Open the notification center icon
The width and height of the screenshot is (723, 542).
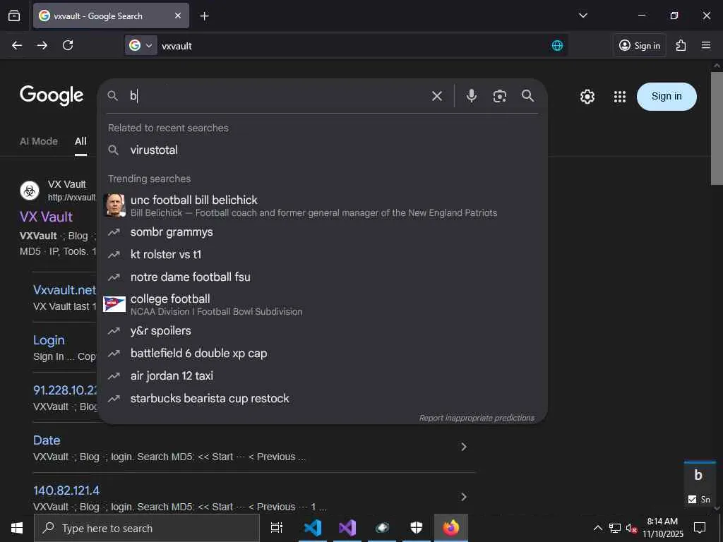700,528
